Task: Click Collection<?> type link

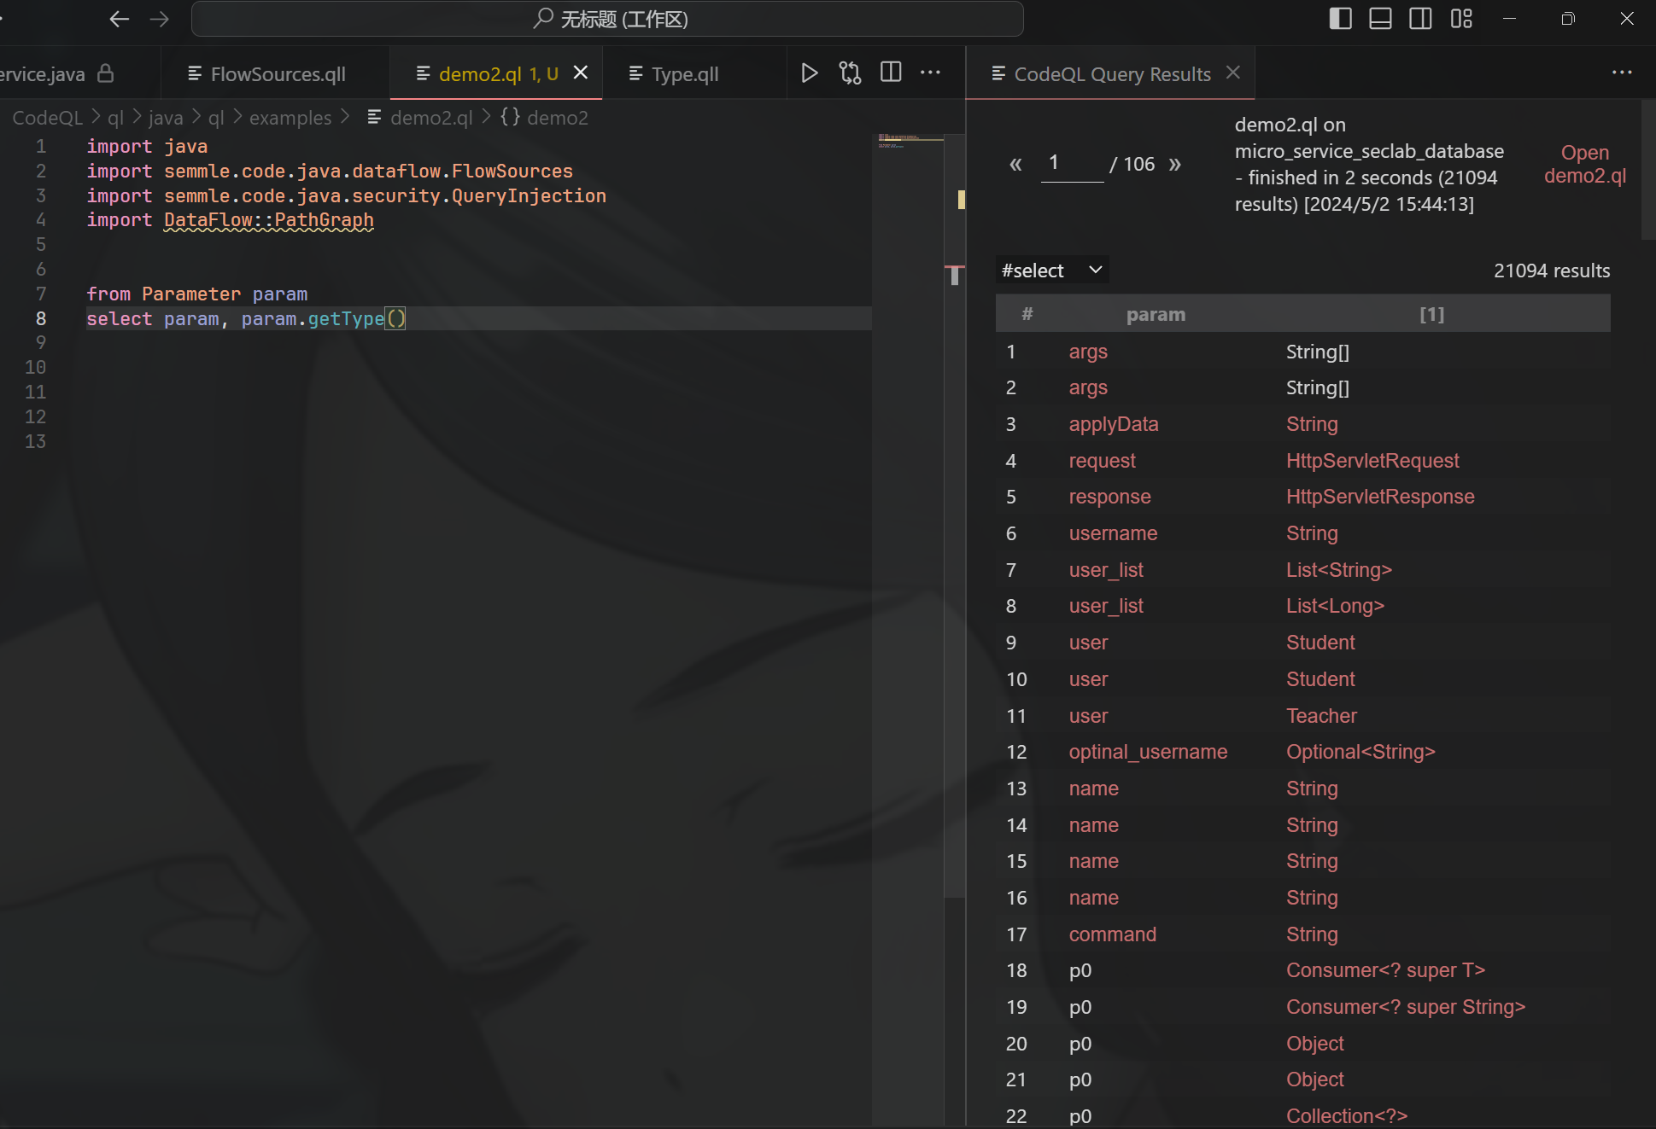Action: 1347,1116
